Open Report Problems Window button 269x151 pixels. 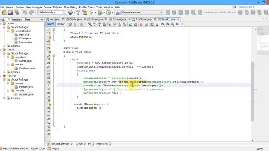click(x=14, y=148)
